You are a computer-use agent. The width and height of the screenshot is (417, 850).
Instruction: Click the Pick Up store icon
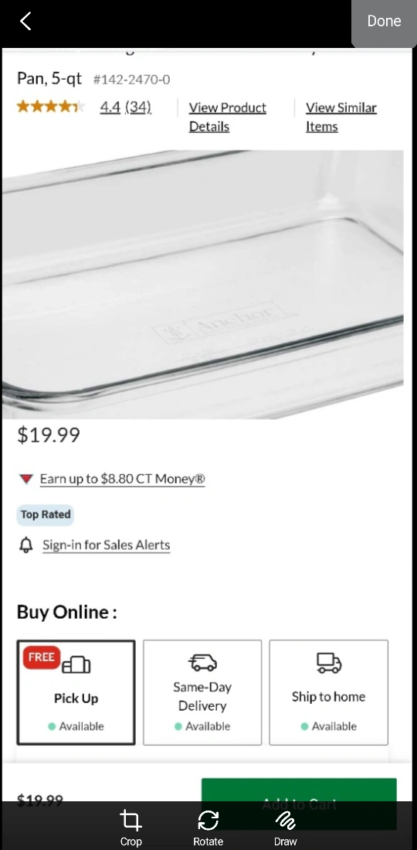(x=76, y=664)
